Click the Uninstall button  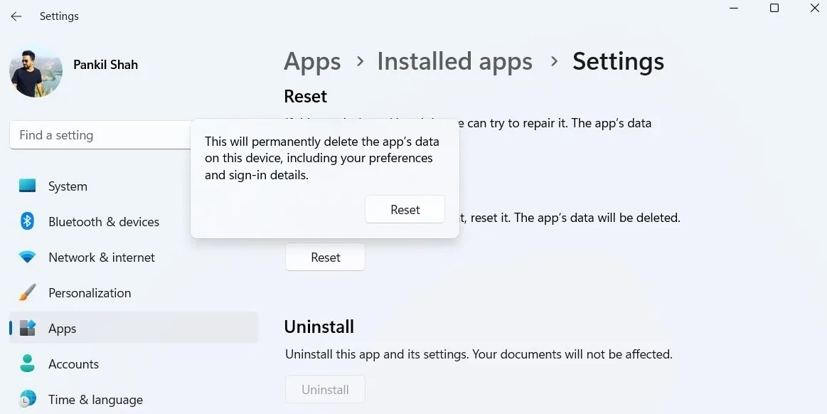325,389
